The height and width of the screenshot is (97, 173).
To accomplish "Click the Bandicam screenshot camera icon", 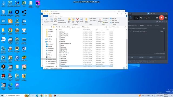I will point(166,18).
